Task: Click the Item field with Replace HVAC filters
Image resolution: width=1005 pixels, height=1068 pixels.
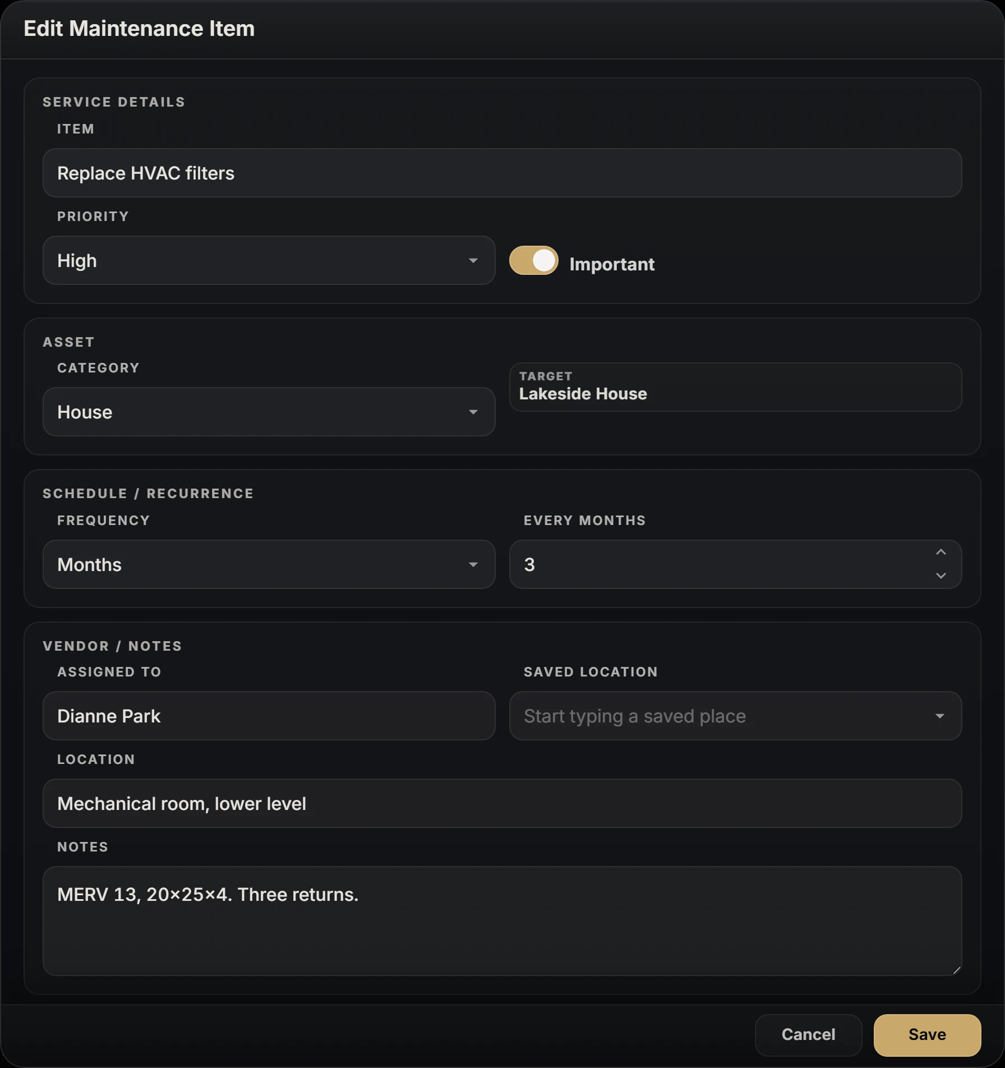Action: (x=502, y=173)
